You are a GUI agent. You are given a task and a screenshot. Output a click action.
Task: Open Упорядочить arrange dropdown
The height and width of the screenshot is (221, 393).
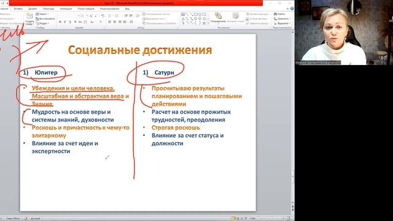tap(219, 18)
